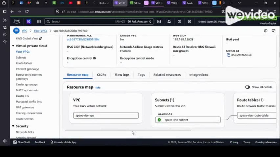The width and height of the screenshot is (280, 157).
Task: Select Internet gateways in the sidebar
Action: [x=27, y=69]
